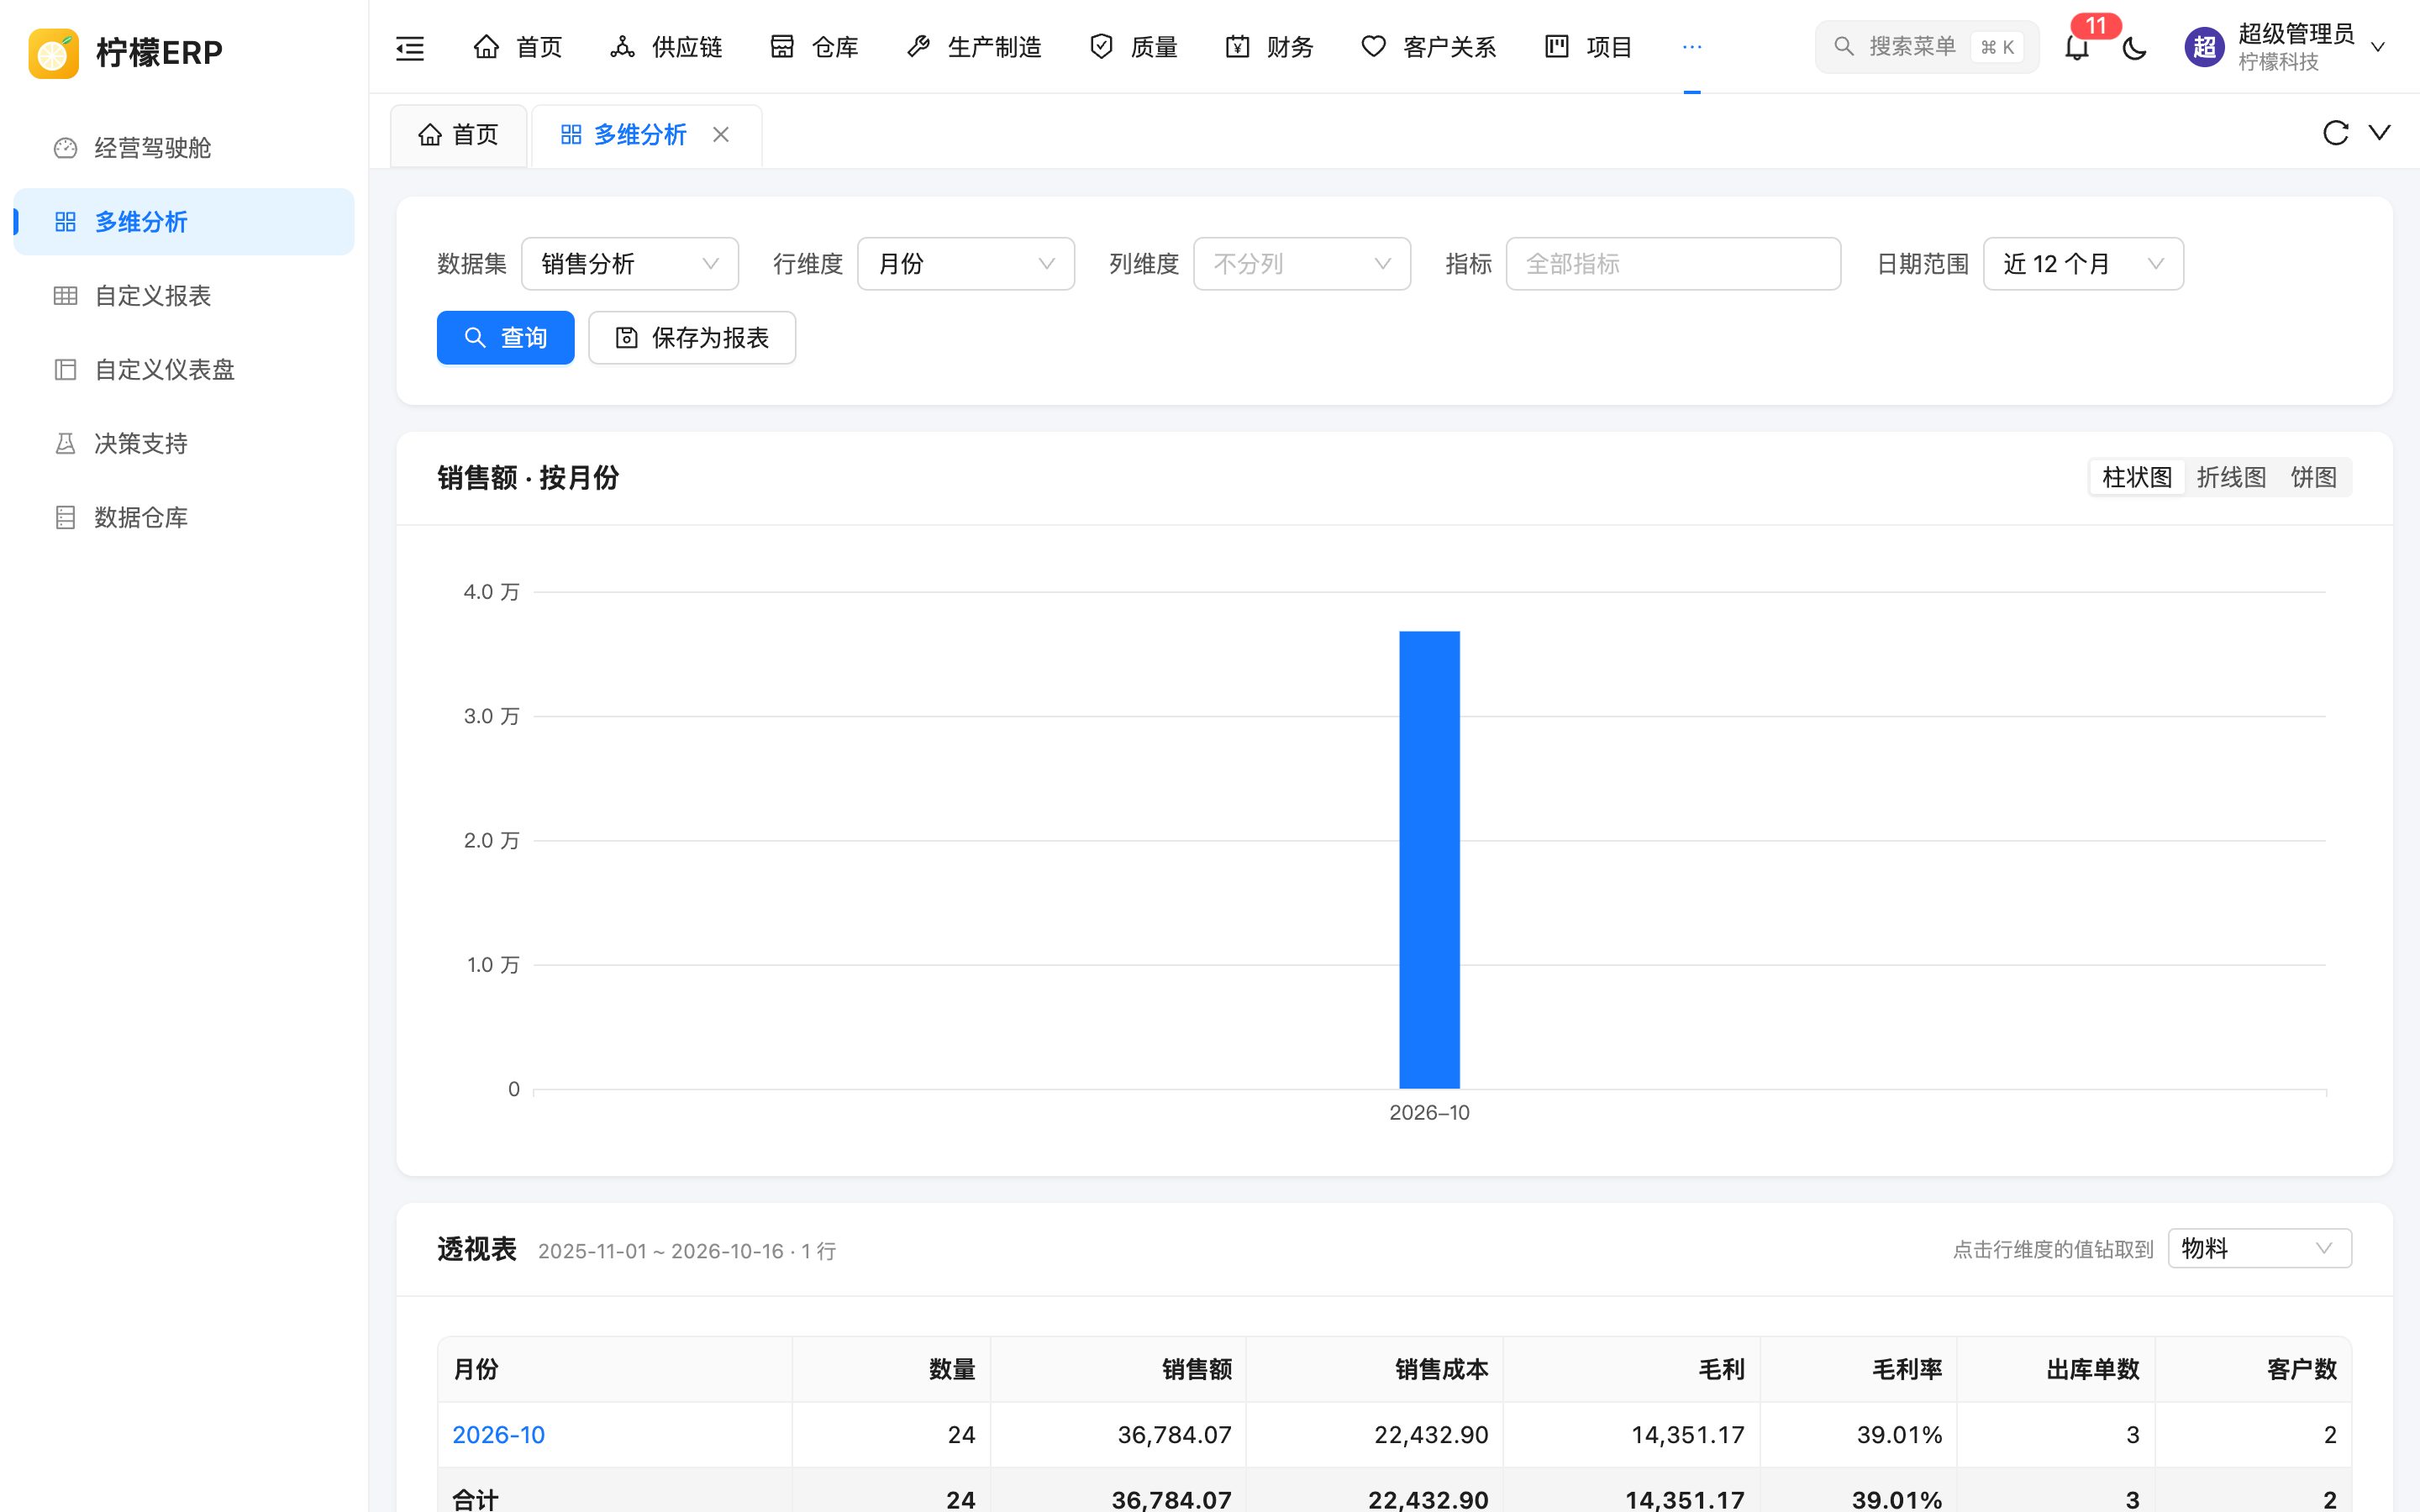Refresh the page with the reload icon

tap(2336, 133)
